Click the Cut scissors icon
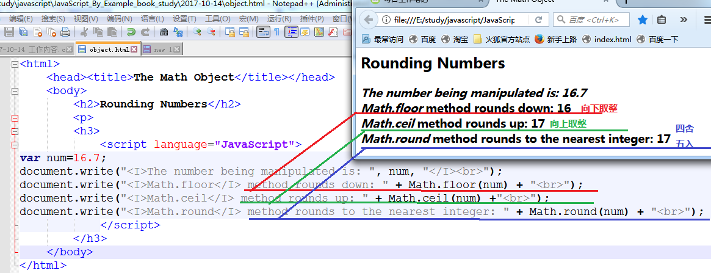 pos(84,32)
